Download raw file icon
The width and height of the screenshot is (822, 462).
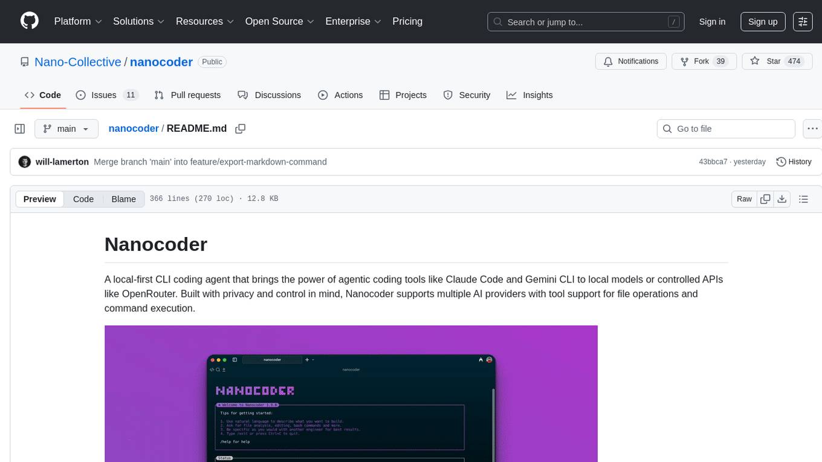[x=782, y=199]
